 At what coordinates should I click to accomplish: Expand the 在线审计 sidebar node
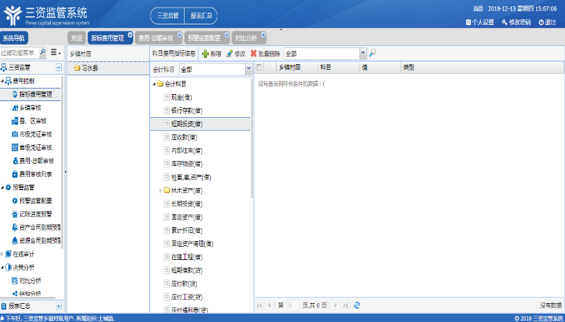2,254
